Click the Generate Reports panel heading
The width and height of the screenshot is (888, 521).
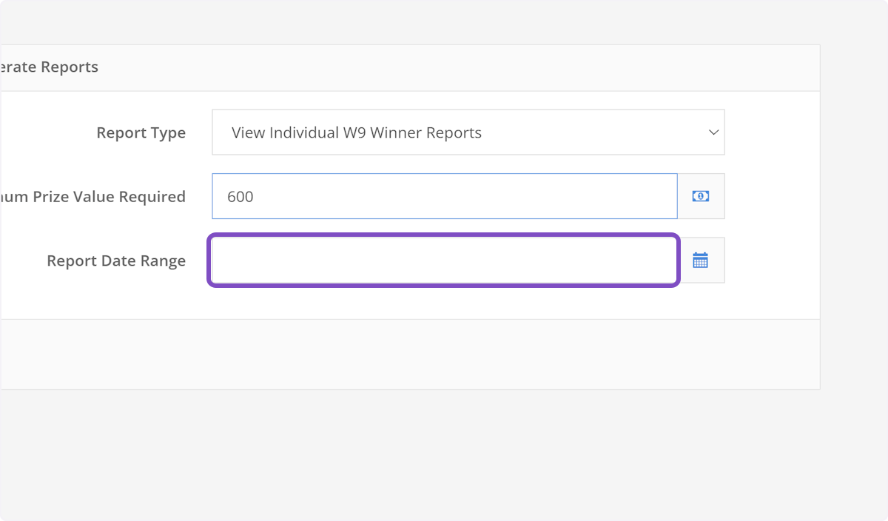pyautogui.click(x=49, y=67)
